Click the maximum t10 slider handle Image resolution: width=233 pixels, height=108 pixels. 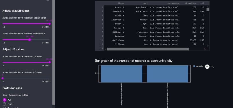point(49,62)
